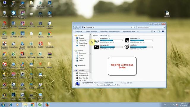Launch Adobe After Effects desktop shortcut
Viewport: 190px width, 107px height.
(23, 96)
